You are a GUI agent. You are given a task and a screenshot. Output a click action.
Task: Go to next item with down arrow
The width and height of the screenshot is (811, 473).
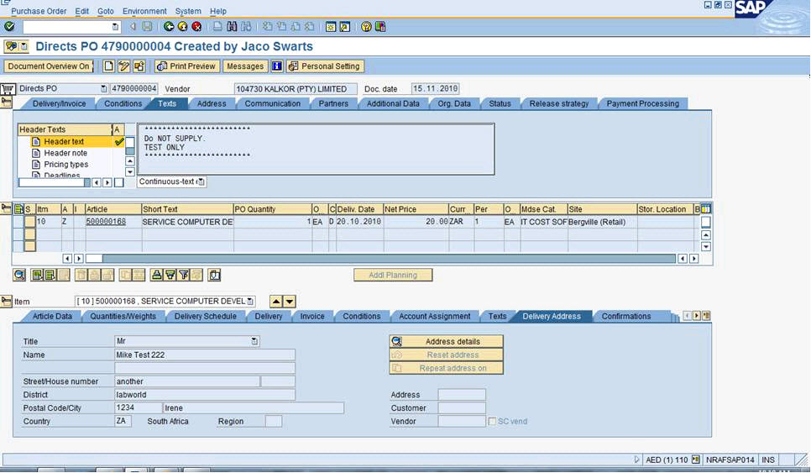[x=289, y=301]
